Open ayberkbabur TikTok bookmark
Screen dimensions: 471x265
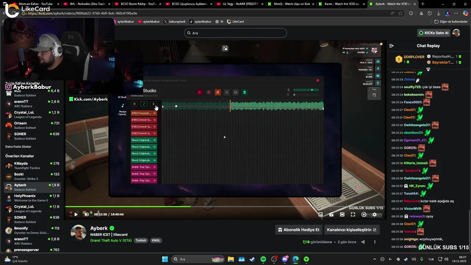click(x=200, y=21)
